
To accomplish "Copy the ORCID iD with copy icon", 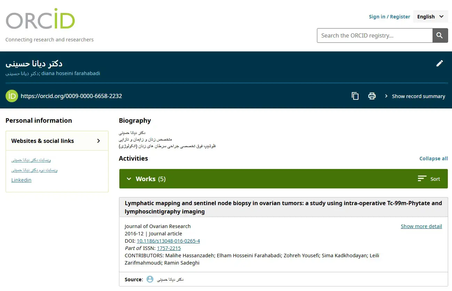I will (355, 96).
